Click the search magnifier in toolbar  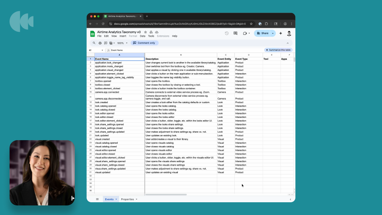pyautogui.click(x=94, y=43)
